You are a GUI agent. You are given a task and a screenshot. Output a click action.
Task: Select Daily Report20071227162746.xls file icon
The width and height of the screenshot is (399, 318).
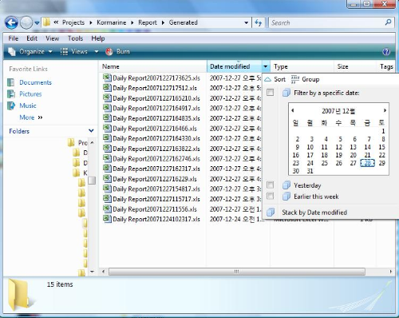pyautogui.click(x=107, y=158)
